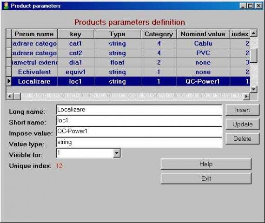Select the loc1 key cell
The height and width of the screenshot is (223, 265).
tap(75, 81)
